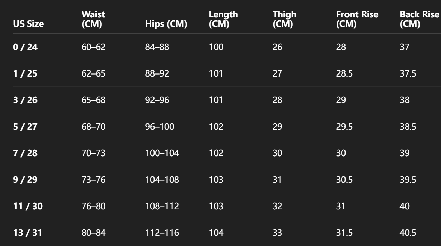
Task: Click the Back Rise (CM) column header
Action: [x=419, y=20]
